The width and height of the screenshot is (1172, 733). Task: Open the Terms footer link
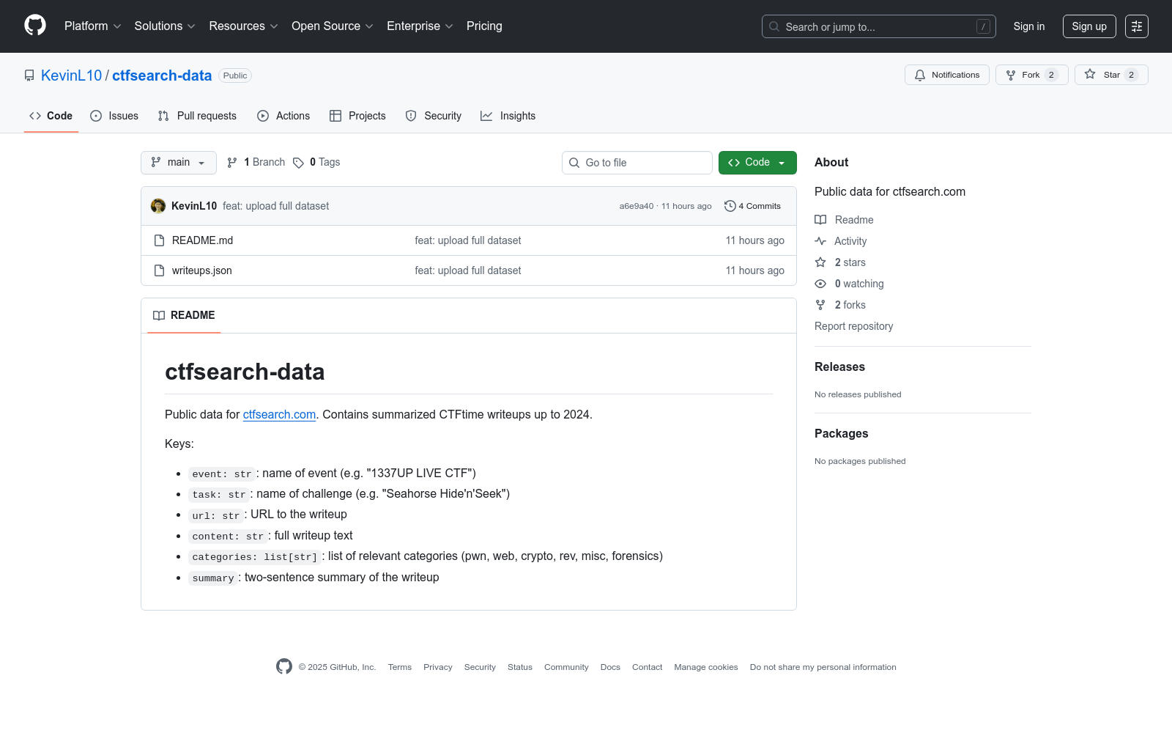(x=400, y=667)
